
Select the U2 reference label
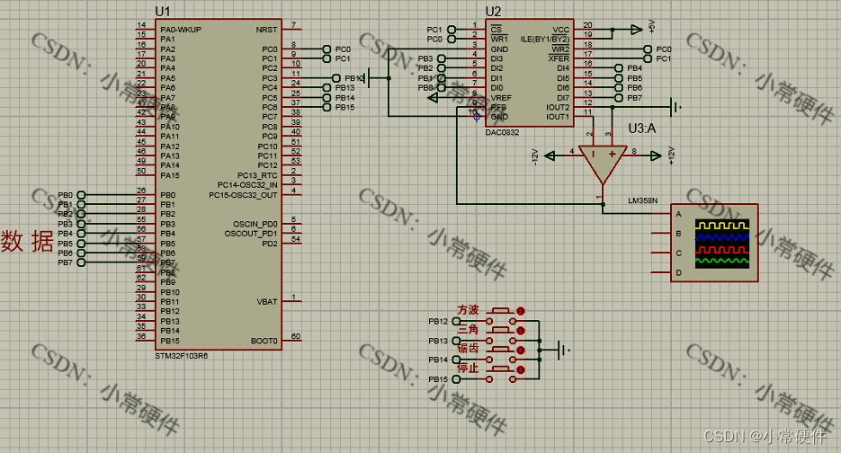[493, 12]
